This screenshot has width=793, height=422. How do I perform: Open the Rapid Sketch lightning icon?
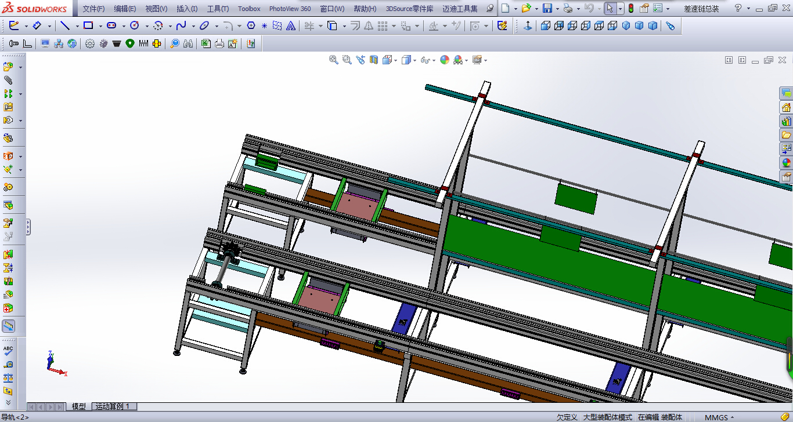[503, 26]
